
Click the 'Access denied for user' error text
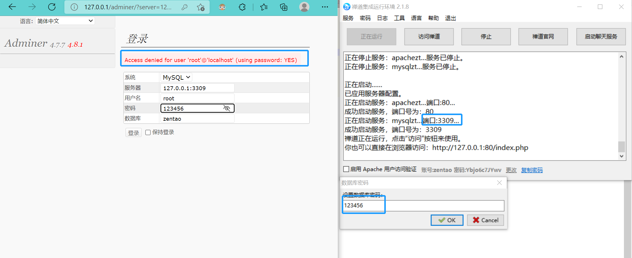211,60
